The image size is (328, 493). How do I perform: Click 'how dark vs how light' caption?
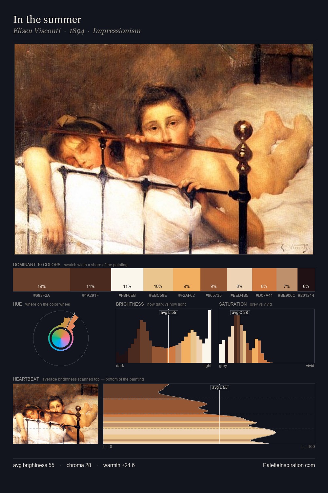pos(167,304)
